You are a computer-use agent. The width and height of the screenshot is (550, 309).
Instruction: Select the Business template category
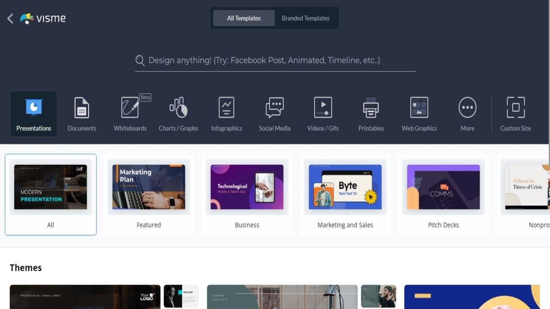[x=247, y=195]
